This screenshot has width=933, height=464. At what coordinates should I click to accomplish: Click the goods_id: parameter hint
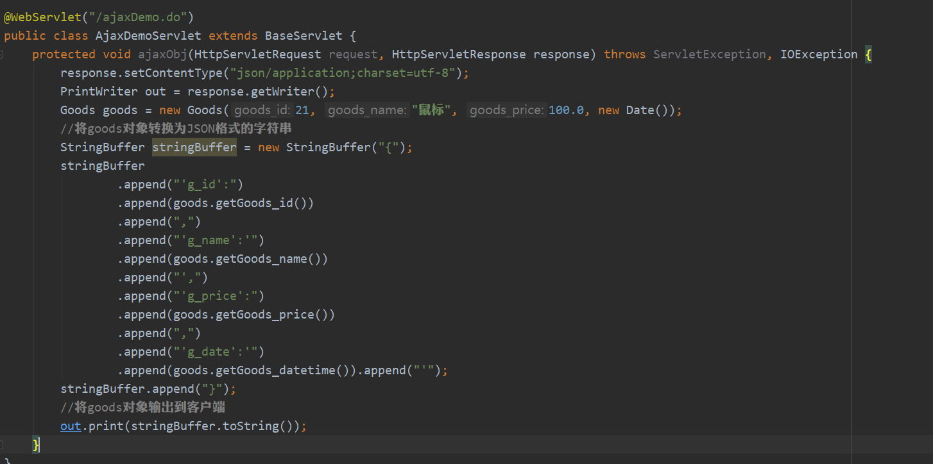[263, 110]
